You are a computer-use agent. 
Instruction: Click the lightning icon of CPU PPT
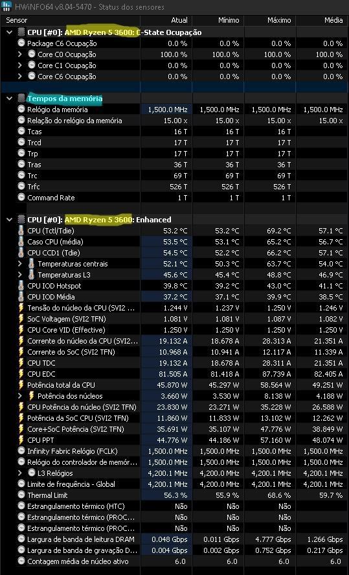[x=21, y=440]
